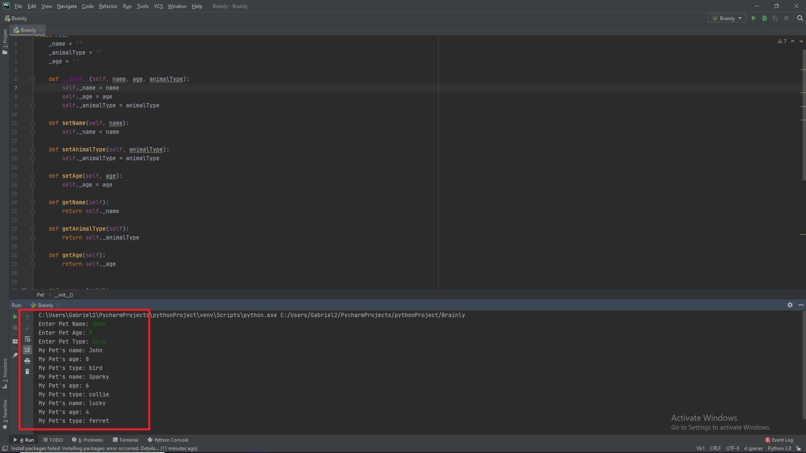Pin the Run tab
This screenshot has width=806, height=453.
coord(15,355)
